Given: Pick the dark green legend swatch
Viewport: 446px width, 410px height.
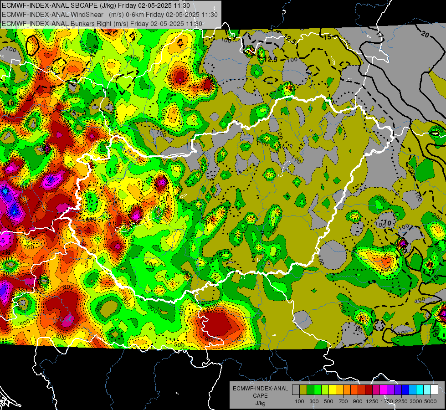Looking at the screenshot, I should coord(310,389).
